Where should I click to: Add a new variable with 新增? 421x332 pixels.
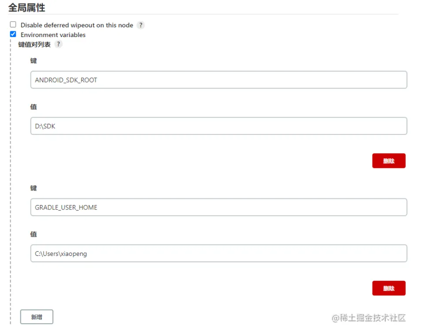[x=37, y=317]
